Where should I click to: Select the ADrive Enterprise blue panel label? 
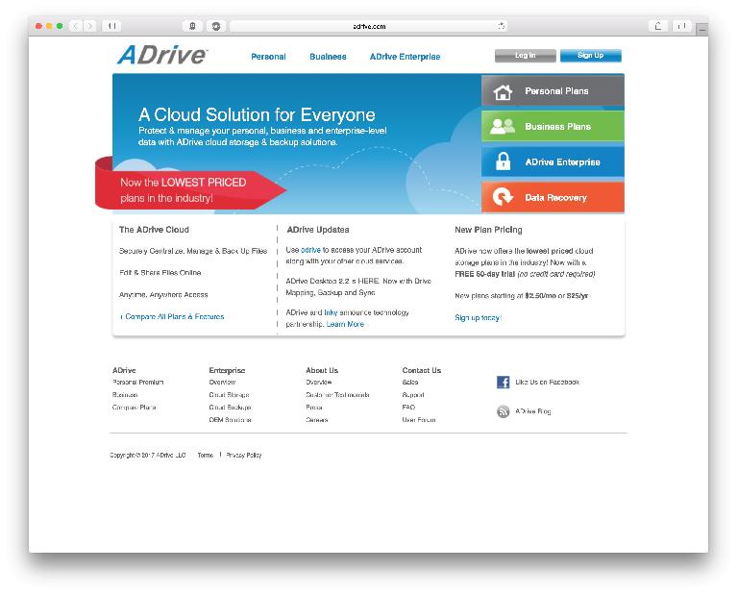(x=562, y=161)
